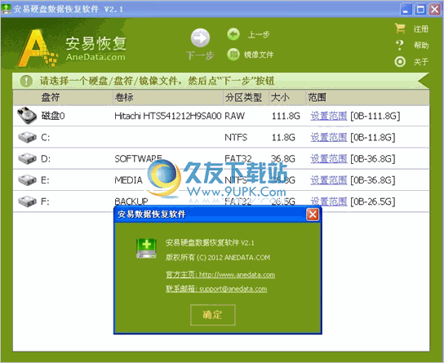444x363 pixels.
Task: Click the 联系邮箱 support email link
Action: tap(216, 289)
